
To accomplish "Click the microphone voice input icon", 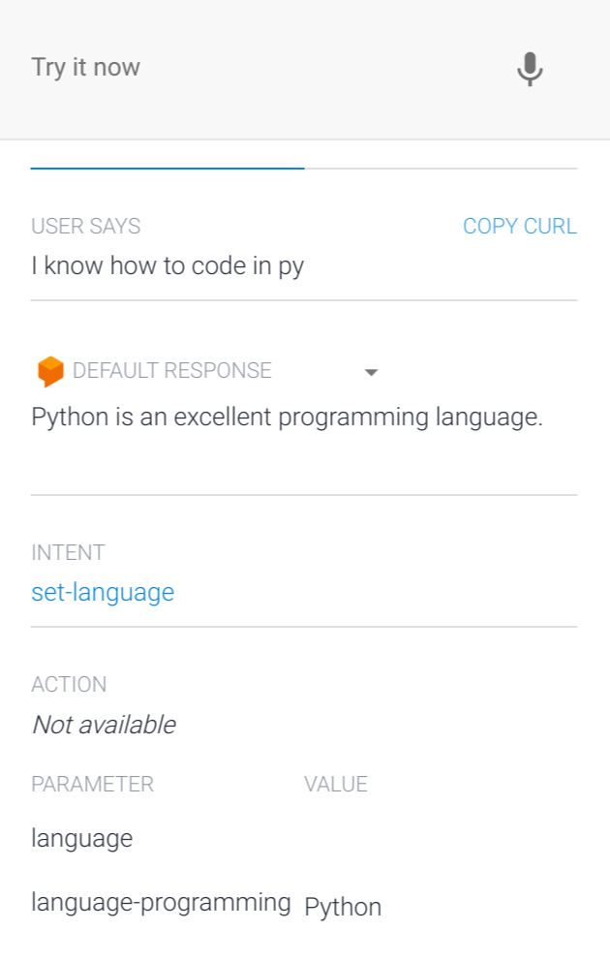I will pyautogui.click(x=530, y=69).
